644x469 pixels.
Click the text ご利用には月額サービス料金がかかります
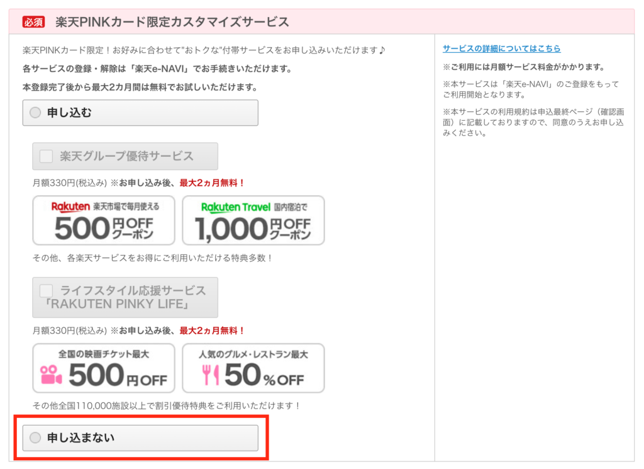524,67
